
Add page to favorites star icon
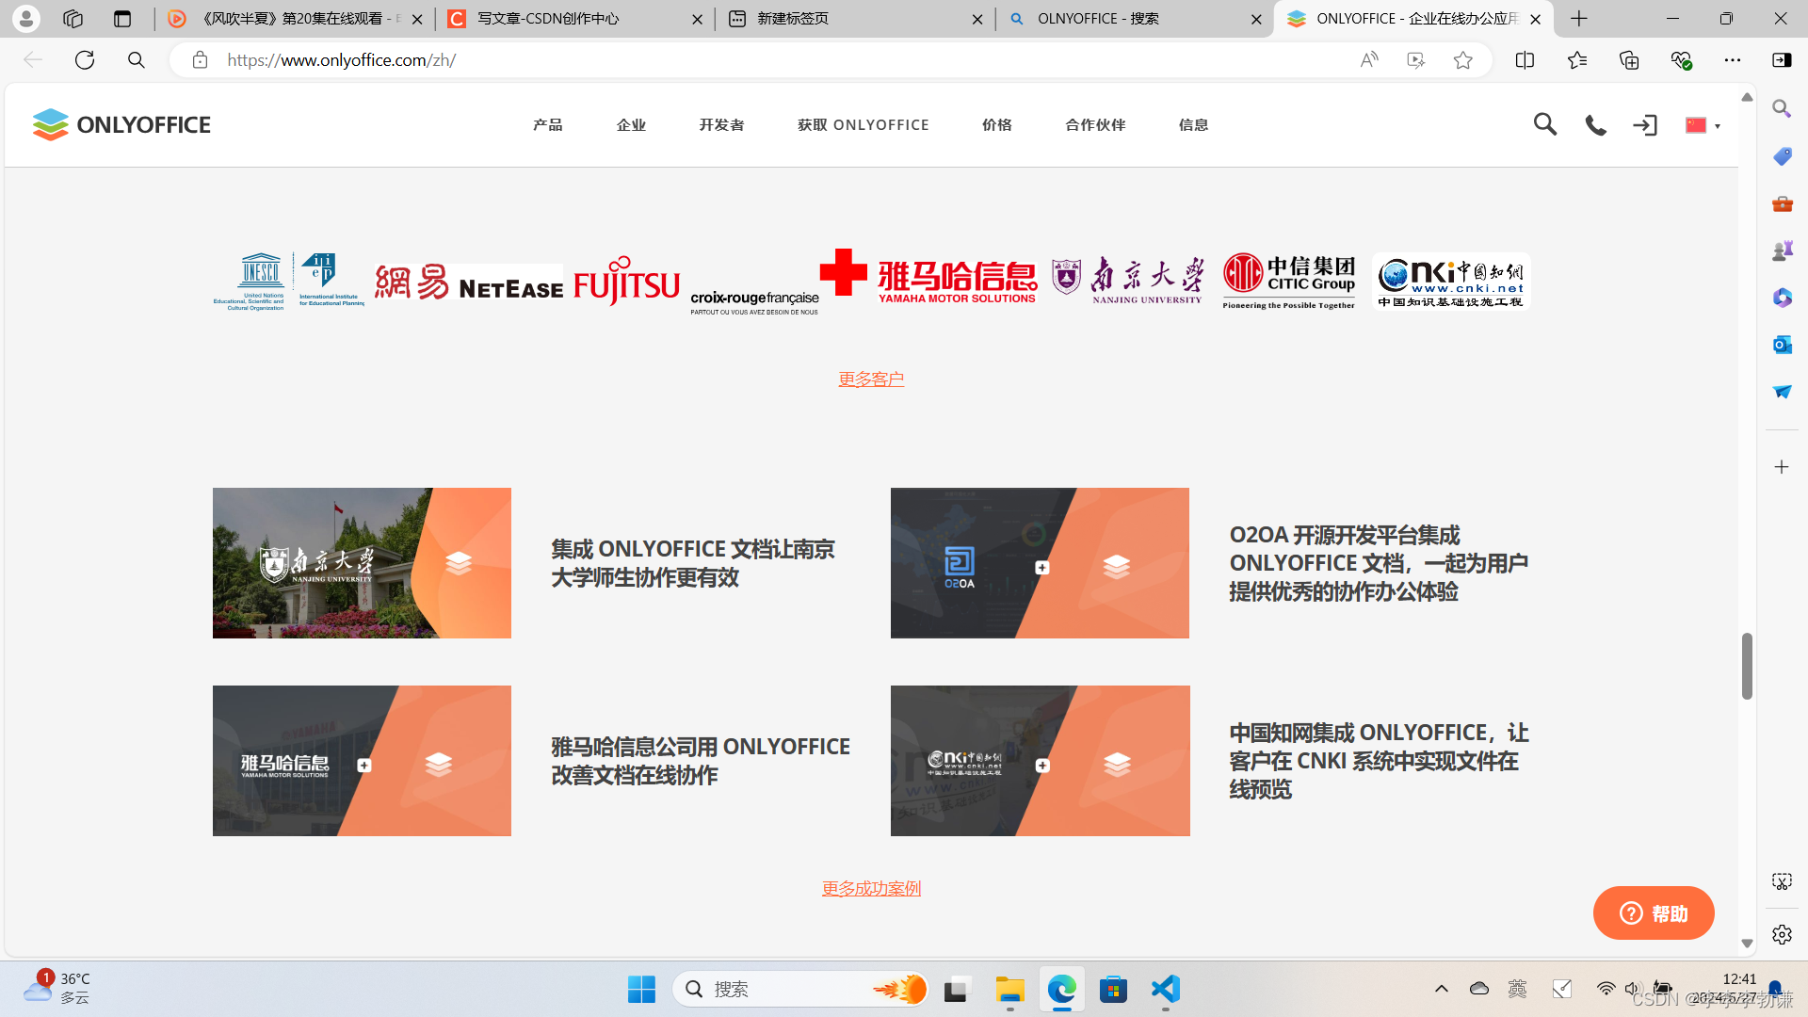point(1462,60)
